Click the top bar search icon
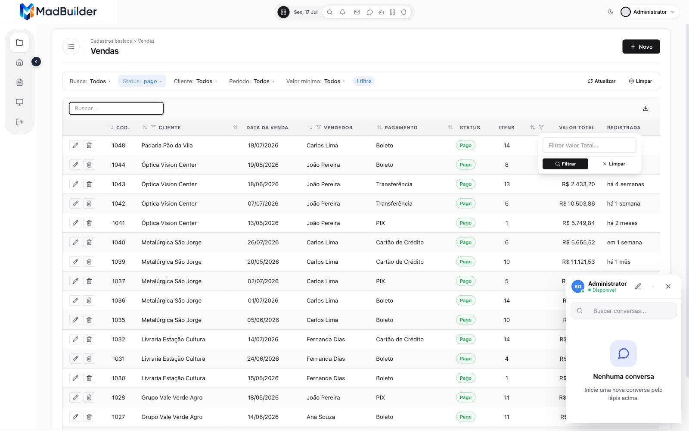Screen dimensions: 689x431 (x=329, y=12)
